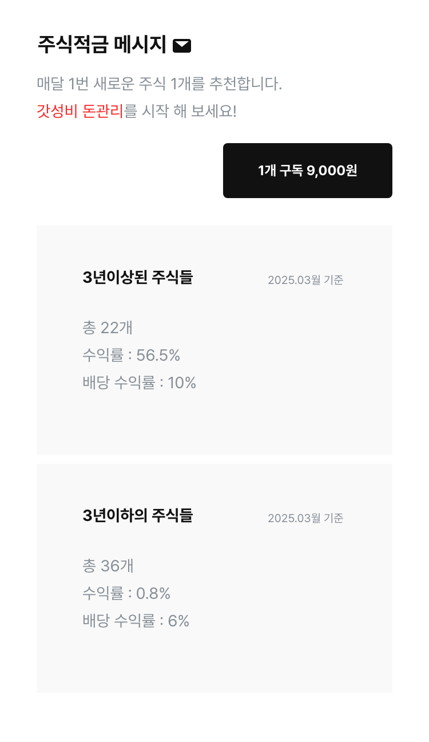
Task: Click the 주식적금 메시지 heading
Action: (102, 45)
